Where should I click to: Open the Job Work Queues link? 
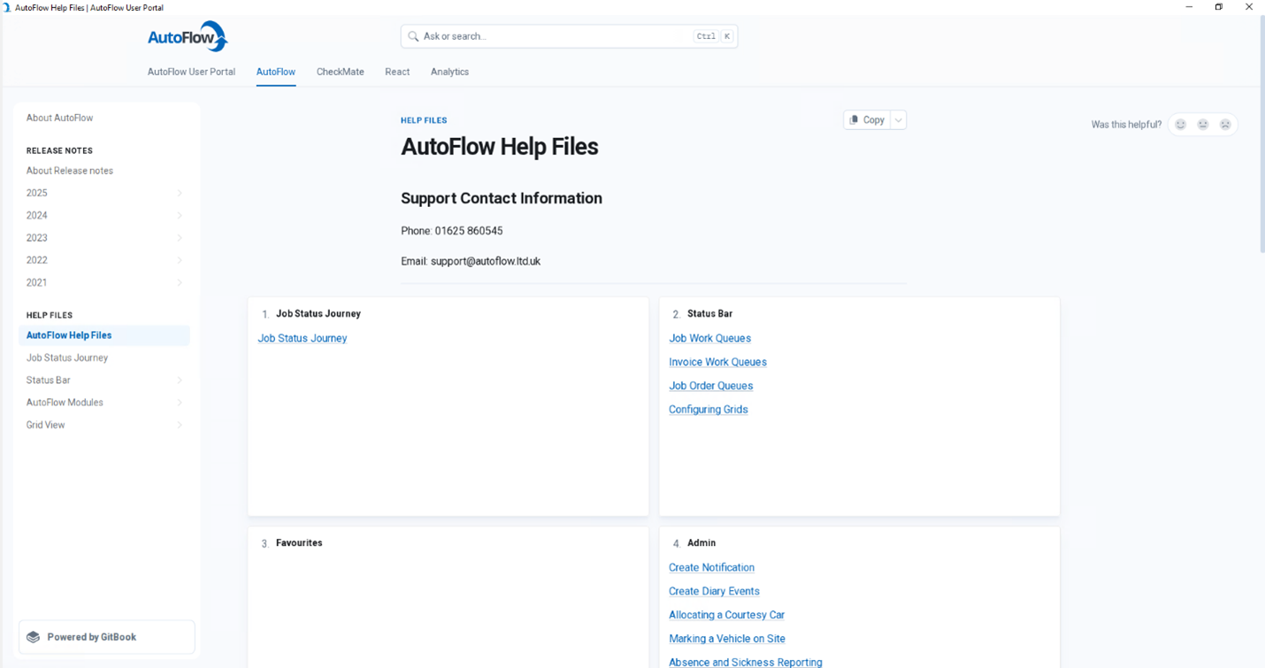tap(709, 338)
